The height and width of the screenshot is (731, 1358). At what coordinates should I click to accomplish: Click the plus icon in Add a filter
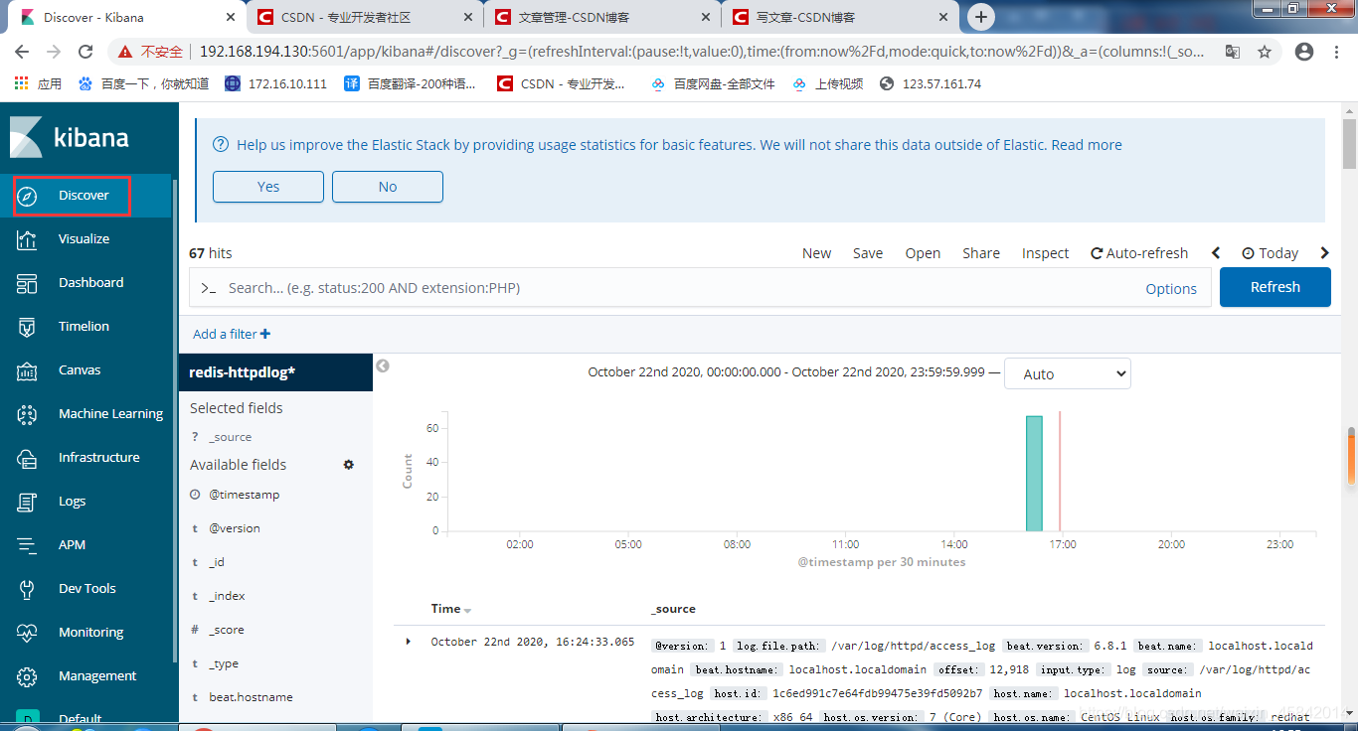[x=265, y=334]
